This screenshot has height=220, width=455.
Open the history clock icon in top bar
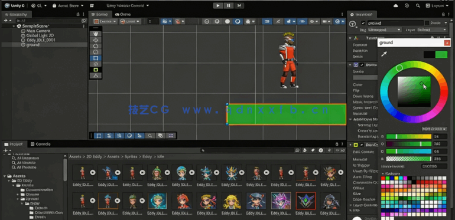(407, 5)
